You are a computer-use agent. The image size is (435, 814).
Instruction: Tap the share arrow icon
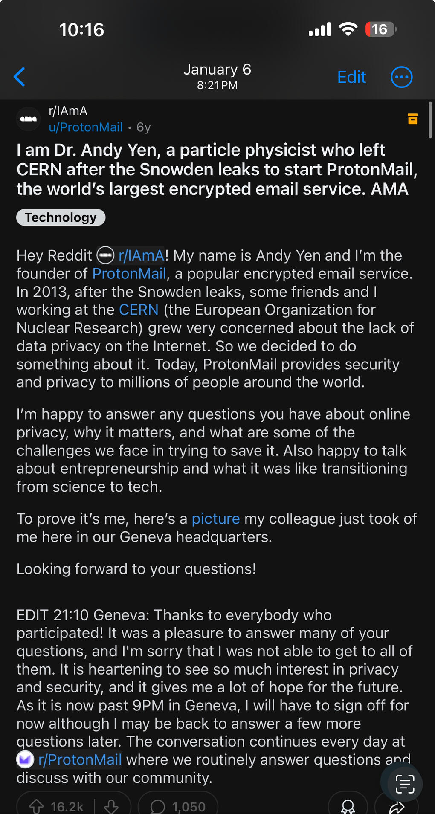point(397,807)
